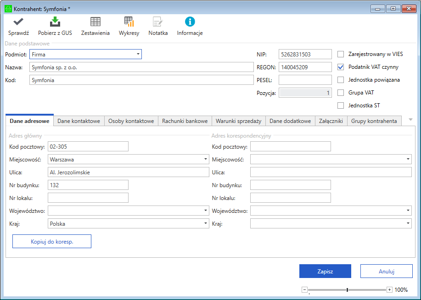
Task: Click the Nazwa field Symfonia sp. z o.o.
Action: click(141, 67)
